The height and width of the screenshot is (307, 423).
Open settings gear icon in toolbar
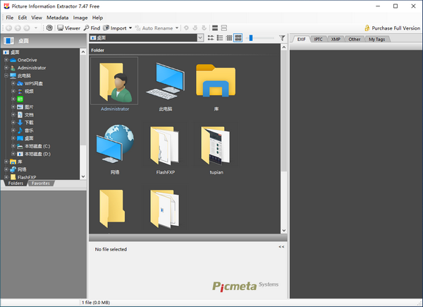click(49, 28)
